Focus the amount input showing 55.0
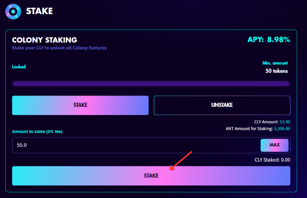The image size is (307, 198). coord(136,145)
